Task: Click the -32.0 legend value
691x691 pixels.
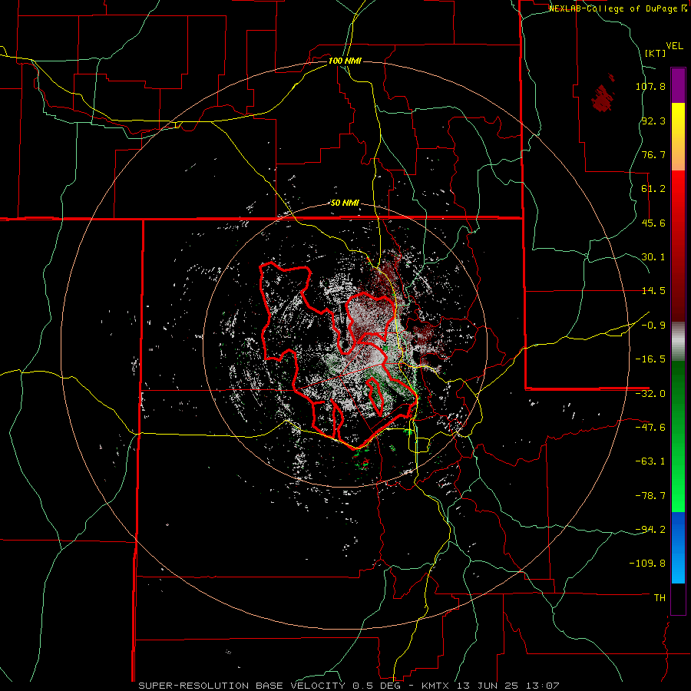Action: [x=650, y=394]
